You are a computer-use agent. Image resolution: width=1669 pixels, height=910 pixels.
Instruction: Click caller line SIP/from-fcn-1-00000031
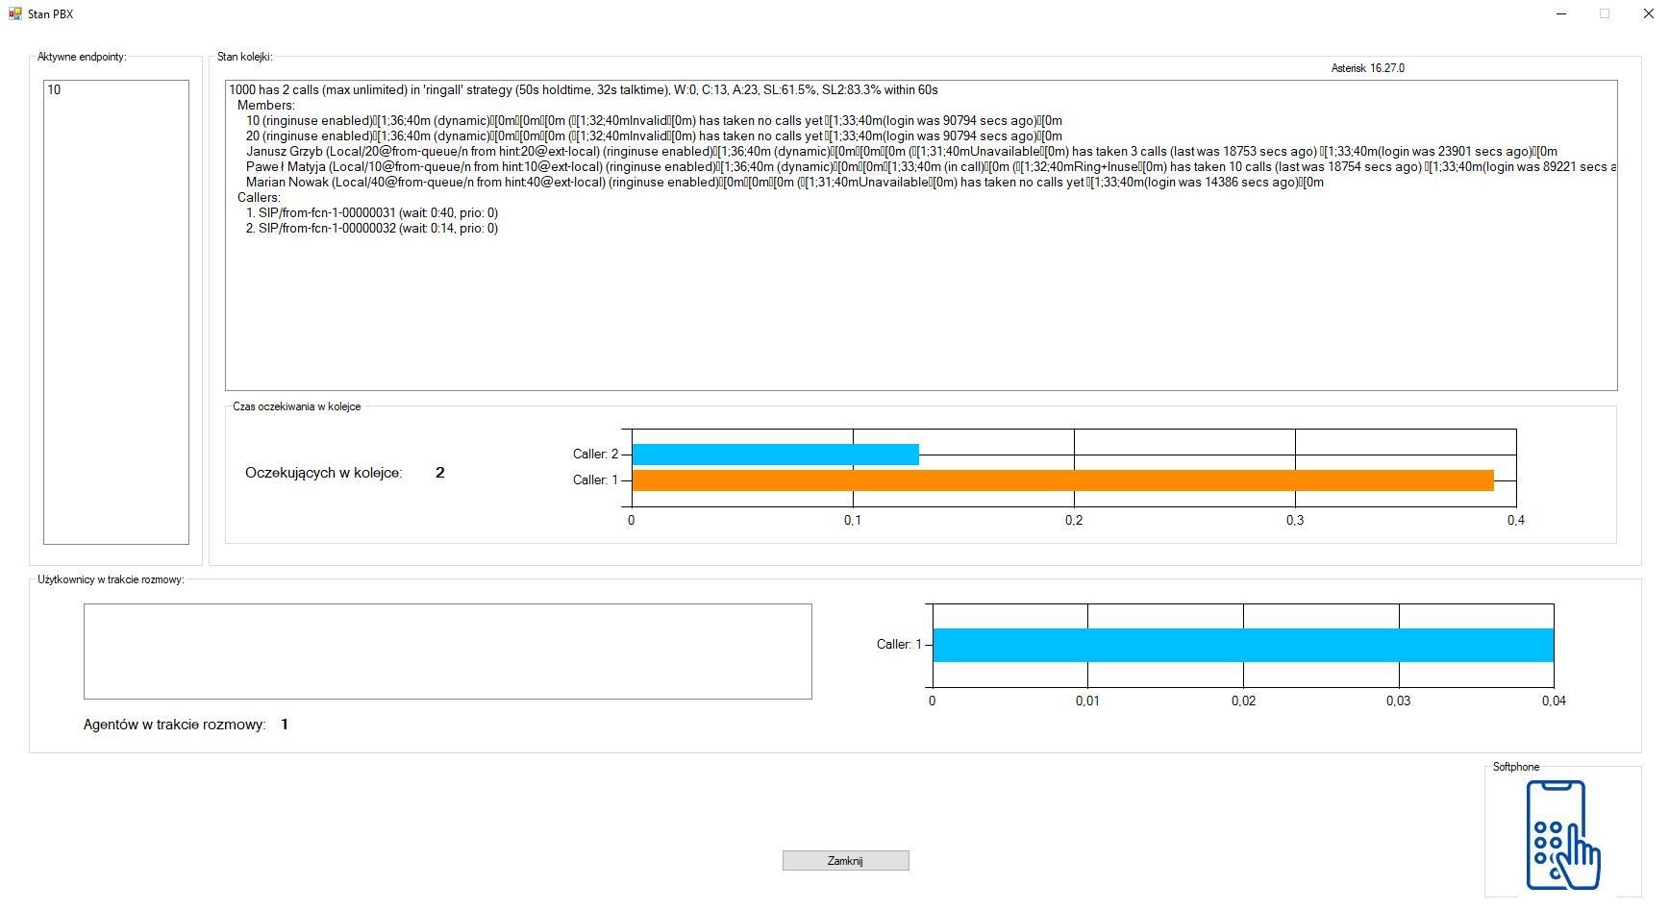372,213
